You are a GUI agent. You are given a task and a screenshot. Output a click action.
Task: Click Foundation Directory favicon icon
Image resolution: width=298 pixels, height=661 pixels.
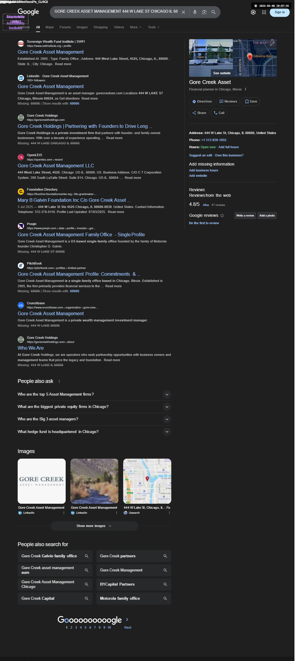(21, 191)
